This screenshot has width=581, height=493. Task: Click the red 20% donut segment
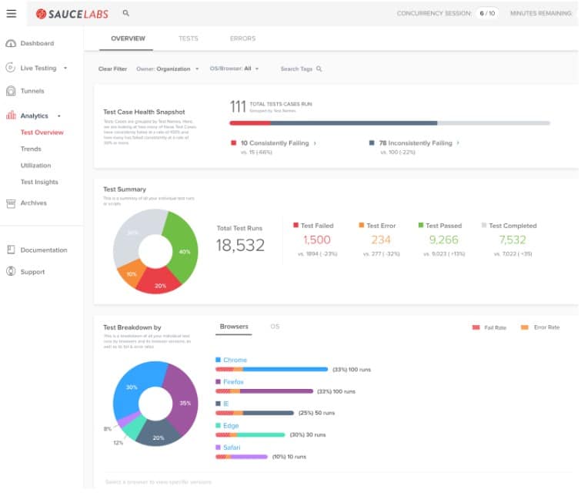pos(159,283)
